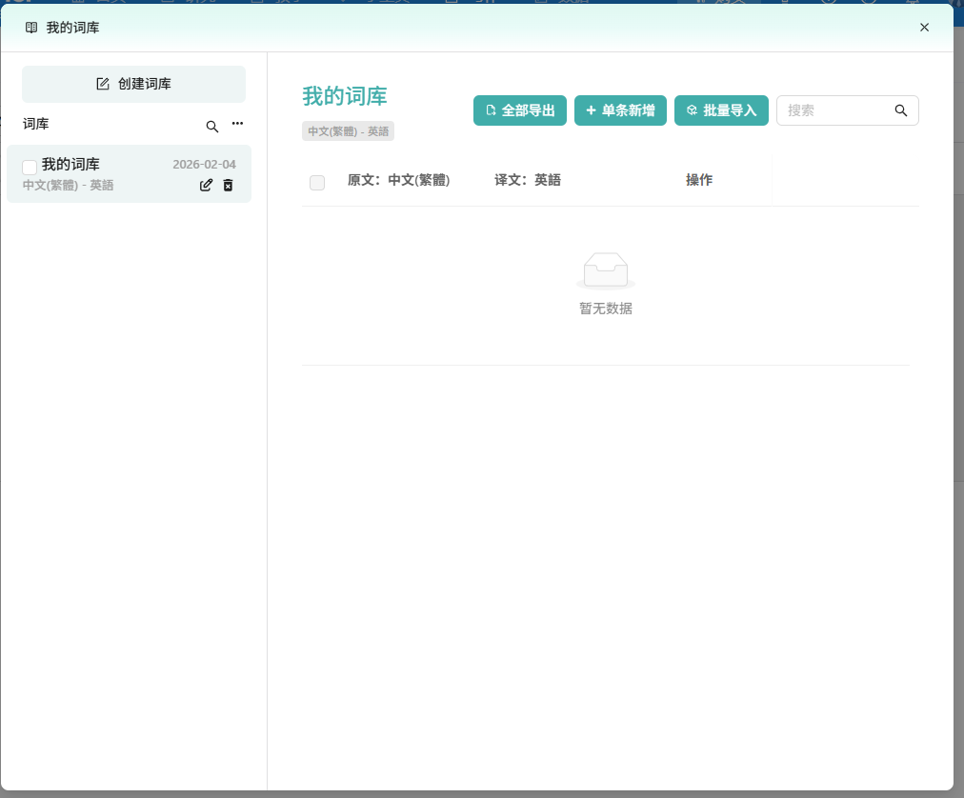Tick the checkbox on the 我的词库 entry
Screen dimensions: 964x798
(30, 168)
